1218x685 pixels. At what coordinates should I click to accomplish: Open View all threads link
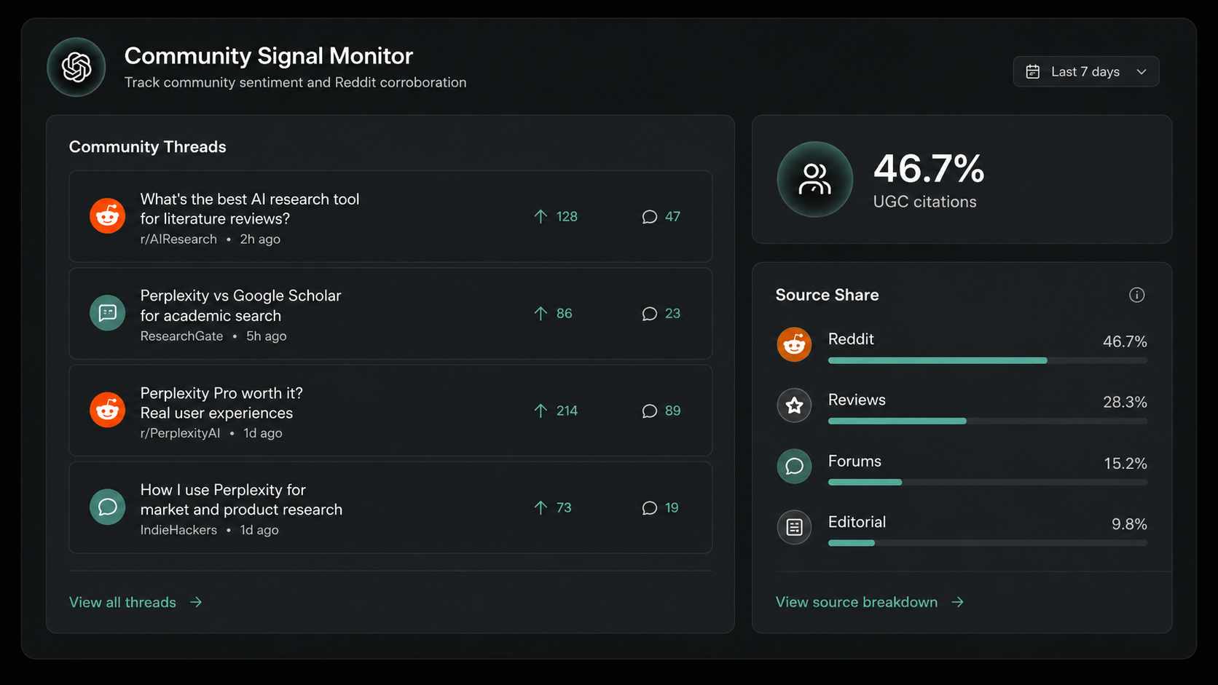click(122, 602)
